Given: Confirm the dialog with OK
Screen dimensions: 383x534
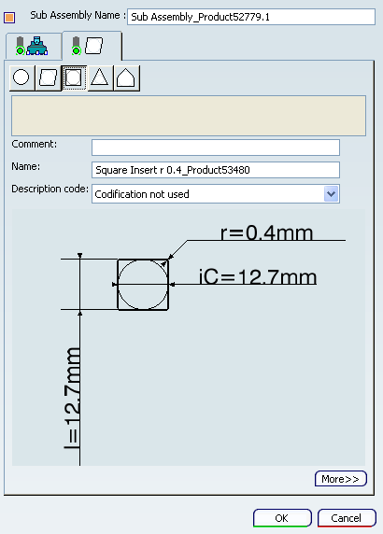Looking at the screenshot, I should 282,518.
